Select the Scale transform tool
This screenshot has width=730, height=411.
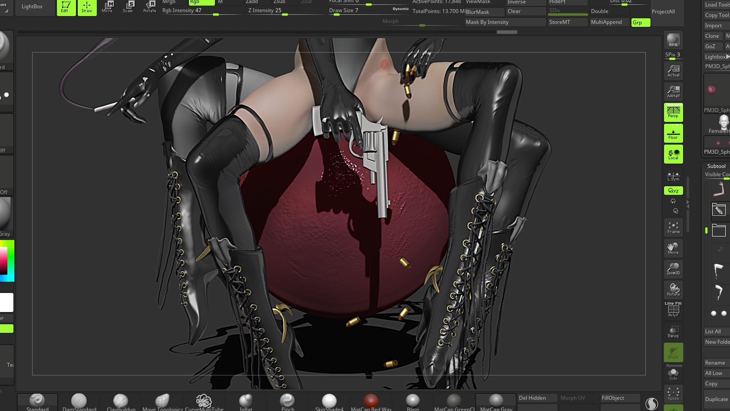pos(128,7)
